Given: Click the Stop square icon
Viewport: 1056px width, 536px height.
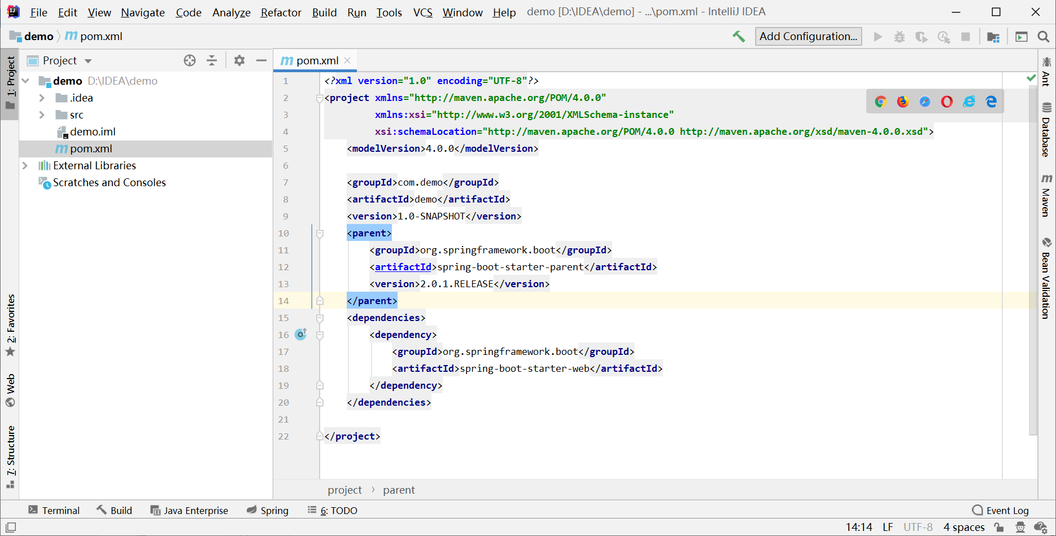Looking at the screenshot, I should click(x=966, y=37).
